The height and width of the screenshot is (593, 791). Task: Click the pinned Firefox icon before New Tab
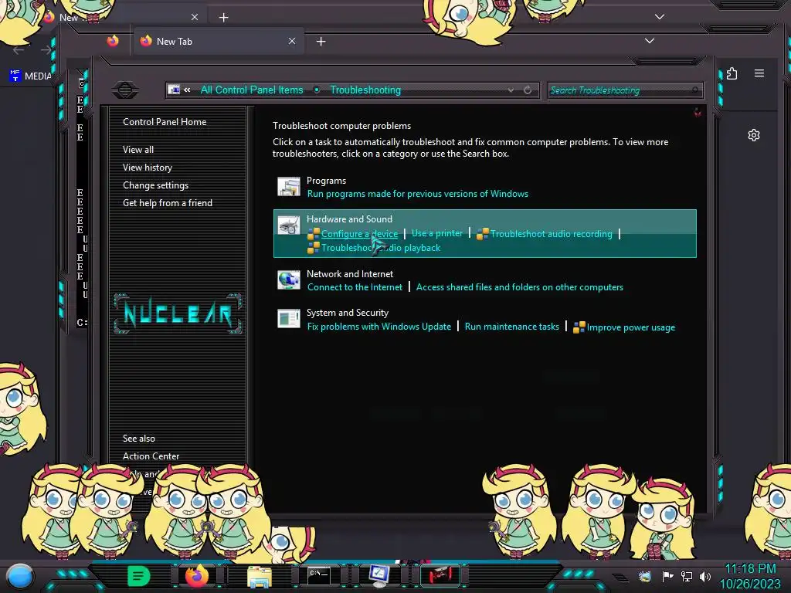coord(113,41)
